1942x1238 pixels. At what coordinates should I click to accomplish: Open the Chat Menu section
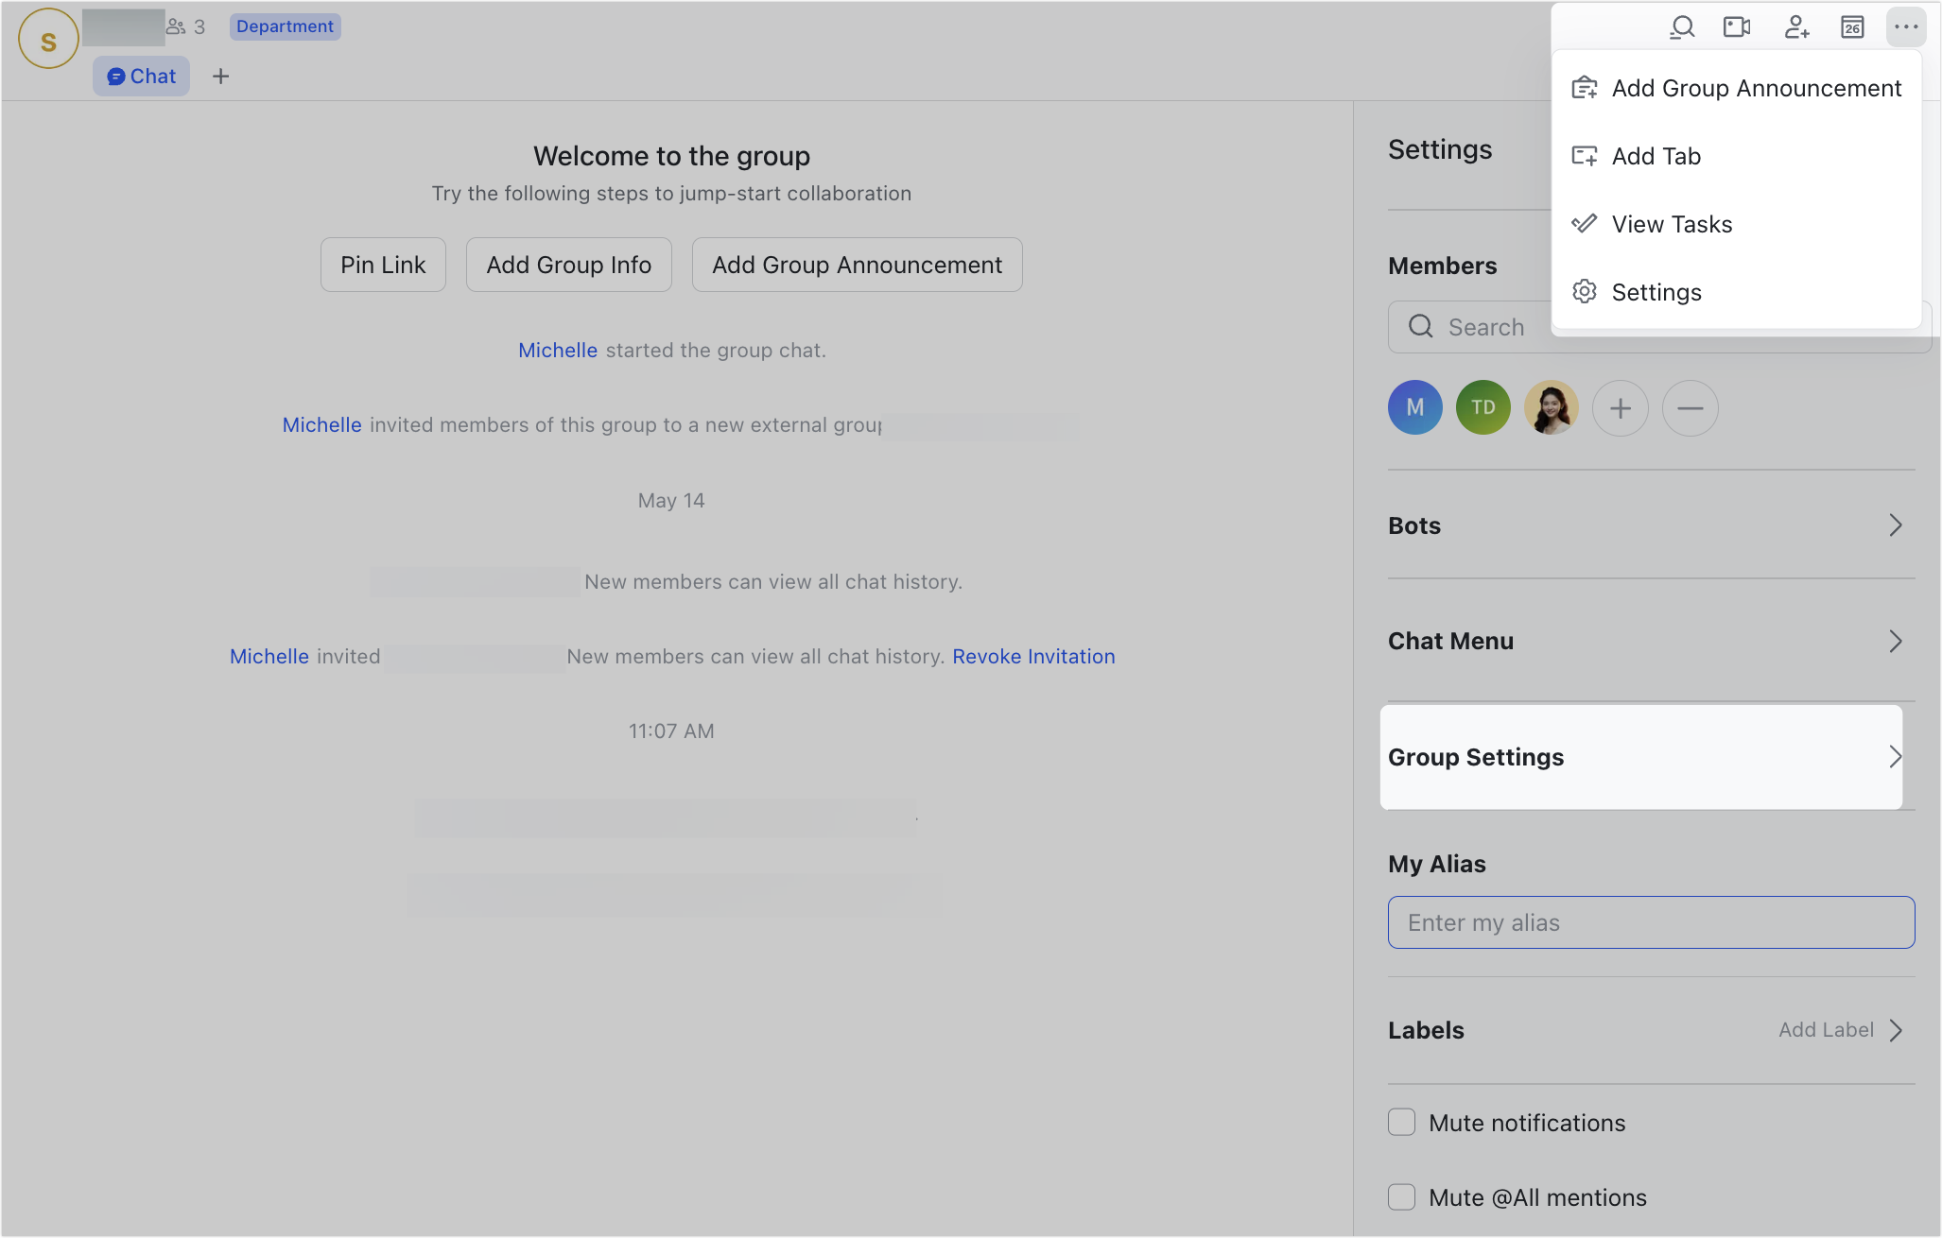tap(1650, 641)
